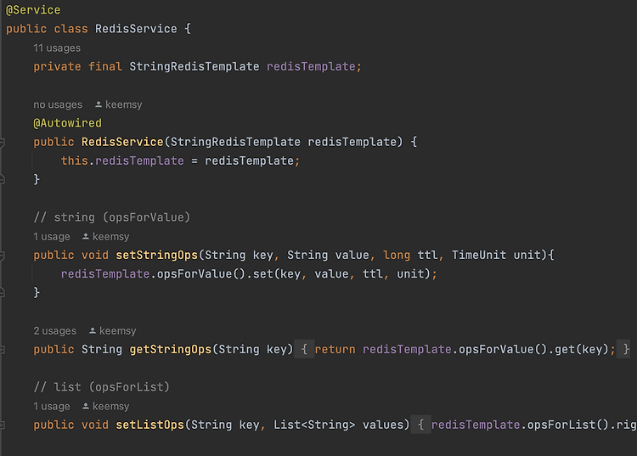Click opsForValue() call in setStringOps body
Screen dimensions: 637x456
(x=201, y=274)
